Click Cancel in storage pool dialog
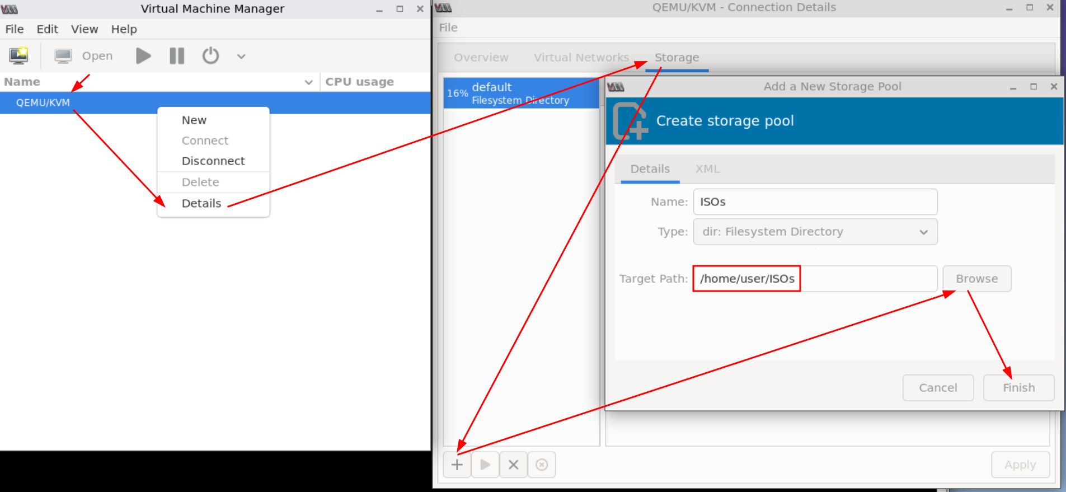This screenshot has height=492, width=1066. (938, 388)
